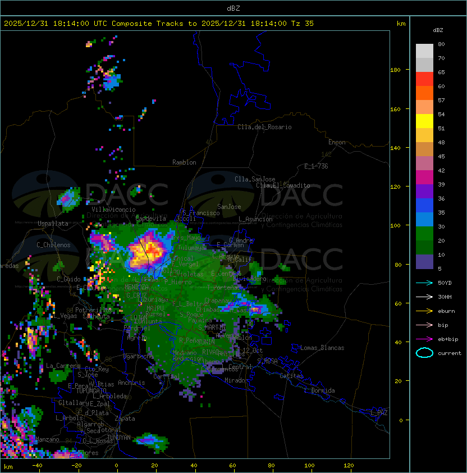Image resolution: width=467 pixels, height=473 pixels.
Task: Click the 60 km tick on the bottom axis
Action: [232, 466]
